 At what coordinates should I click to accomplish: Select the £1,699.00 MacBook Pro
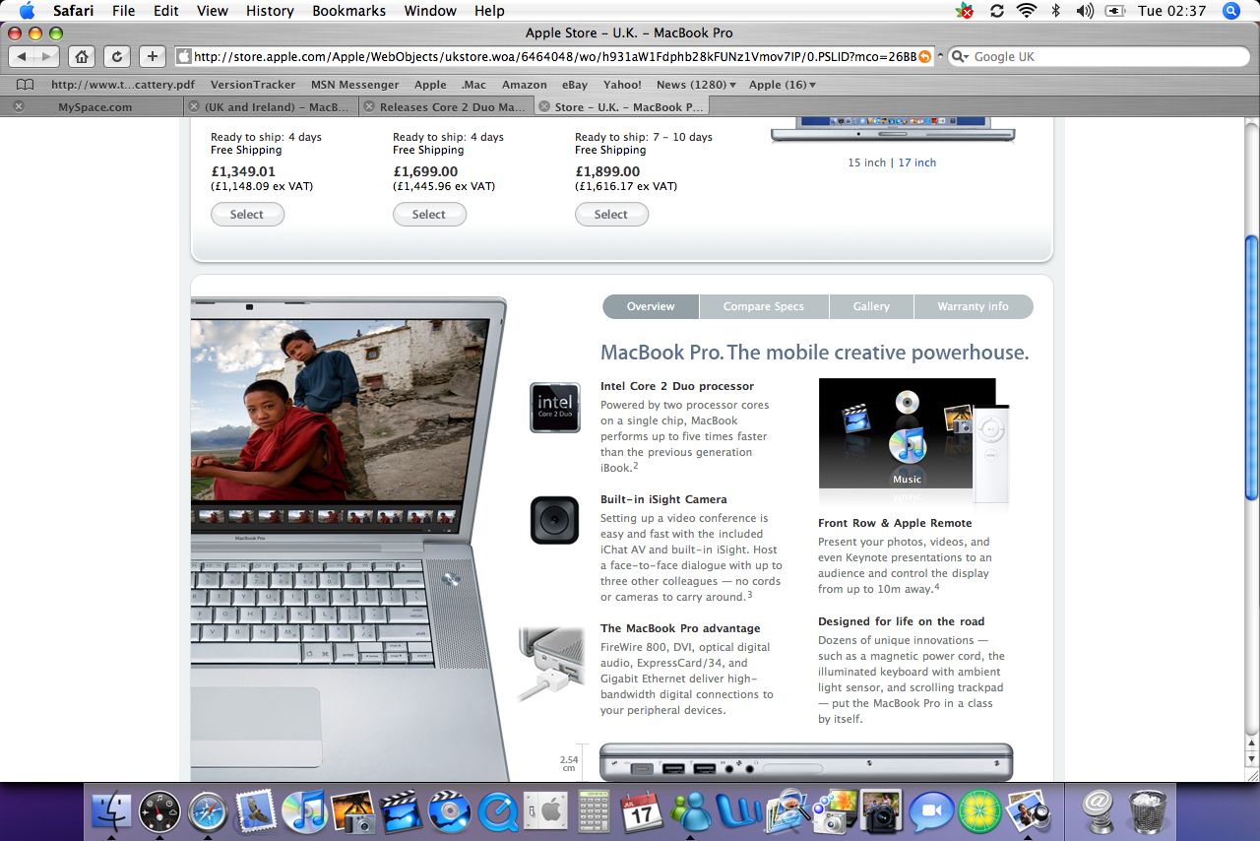click(x=429, y=214)
